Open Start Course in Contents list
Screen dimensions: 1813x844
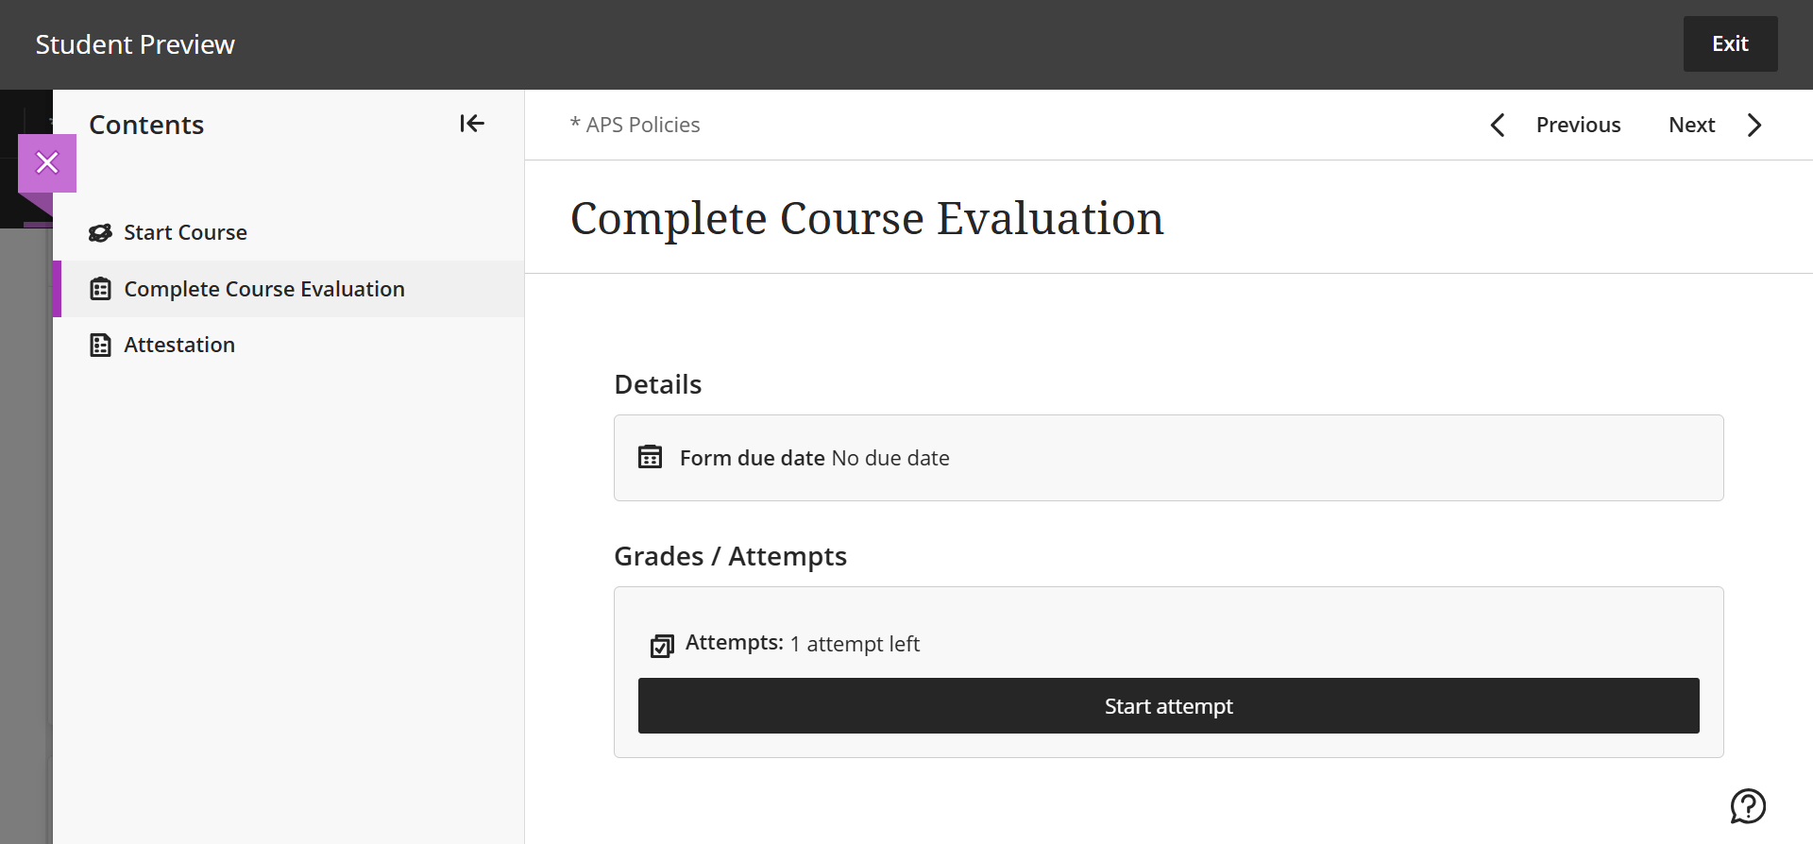pyautogui.click(x=185, y=233)
